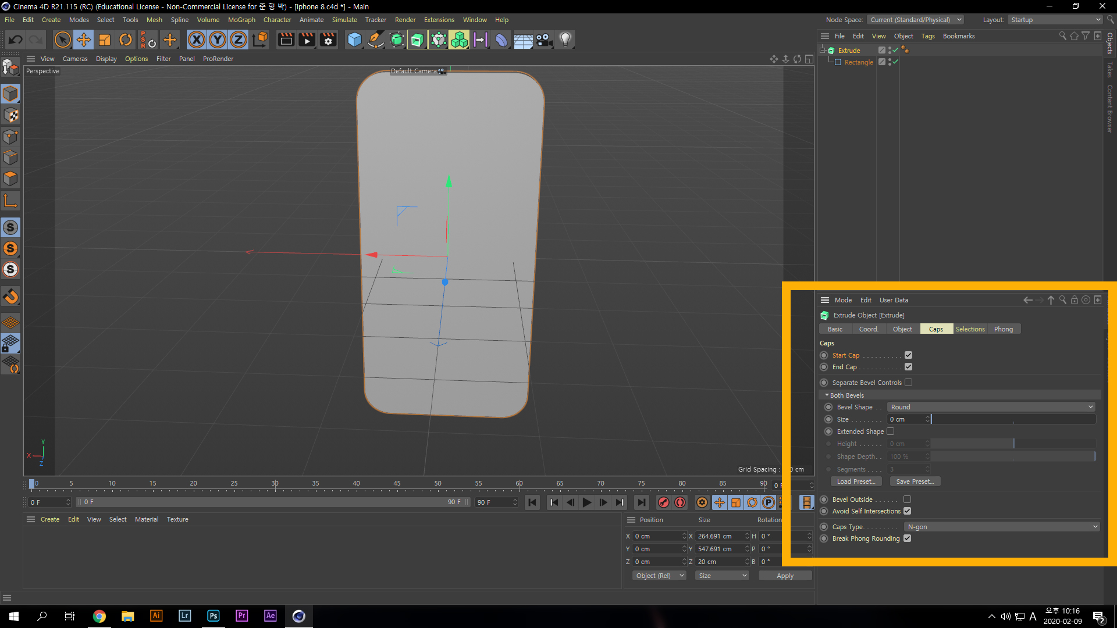1117x628 pixels.
Task: Click the bevel Size slider
Action: coord(1013,419)
